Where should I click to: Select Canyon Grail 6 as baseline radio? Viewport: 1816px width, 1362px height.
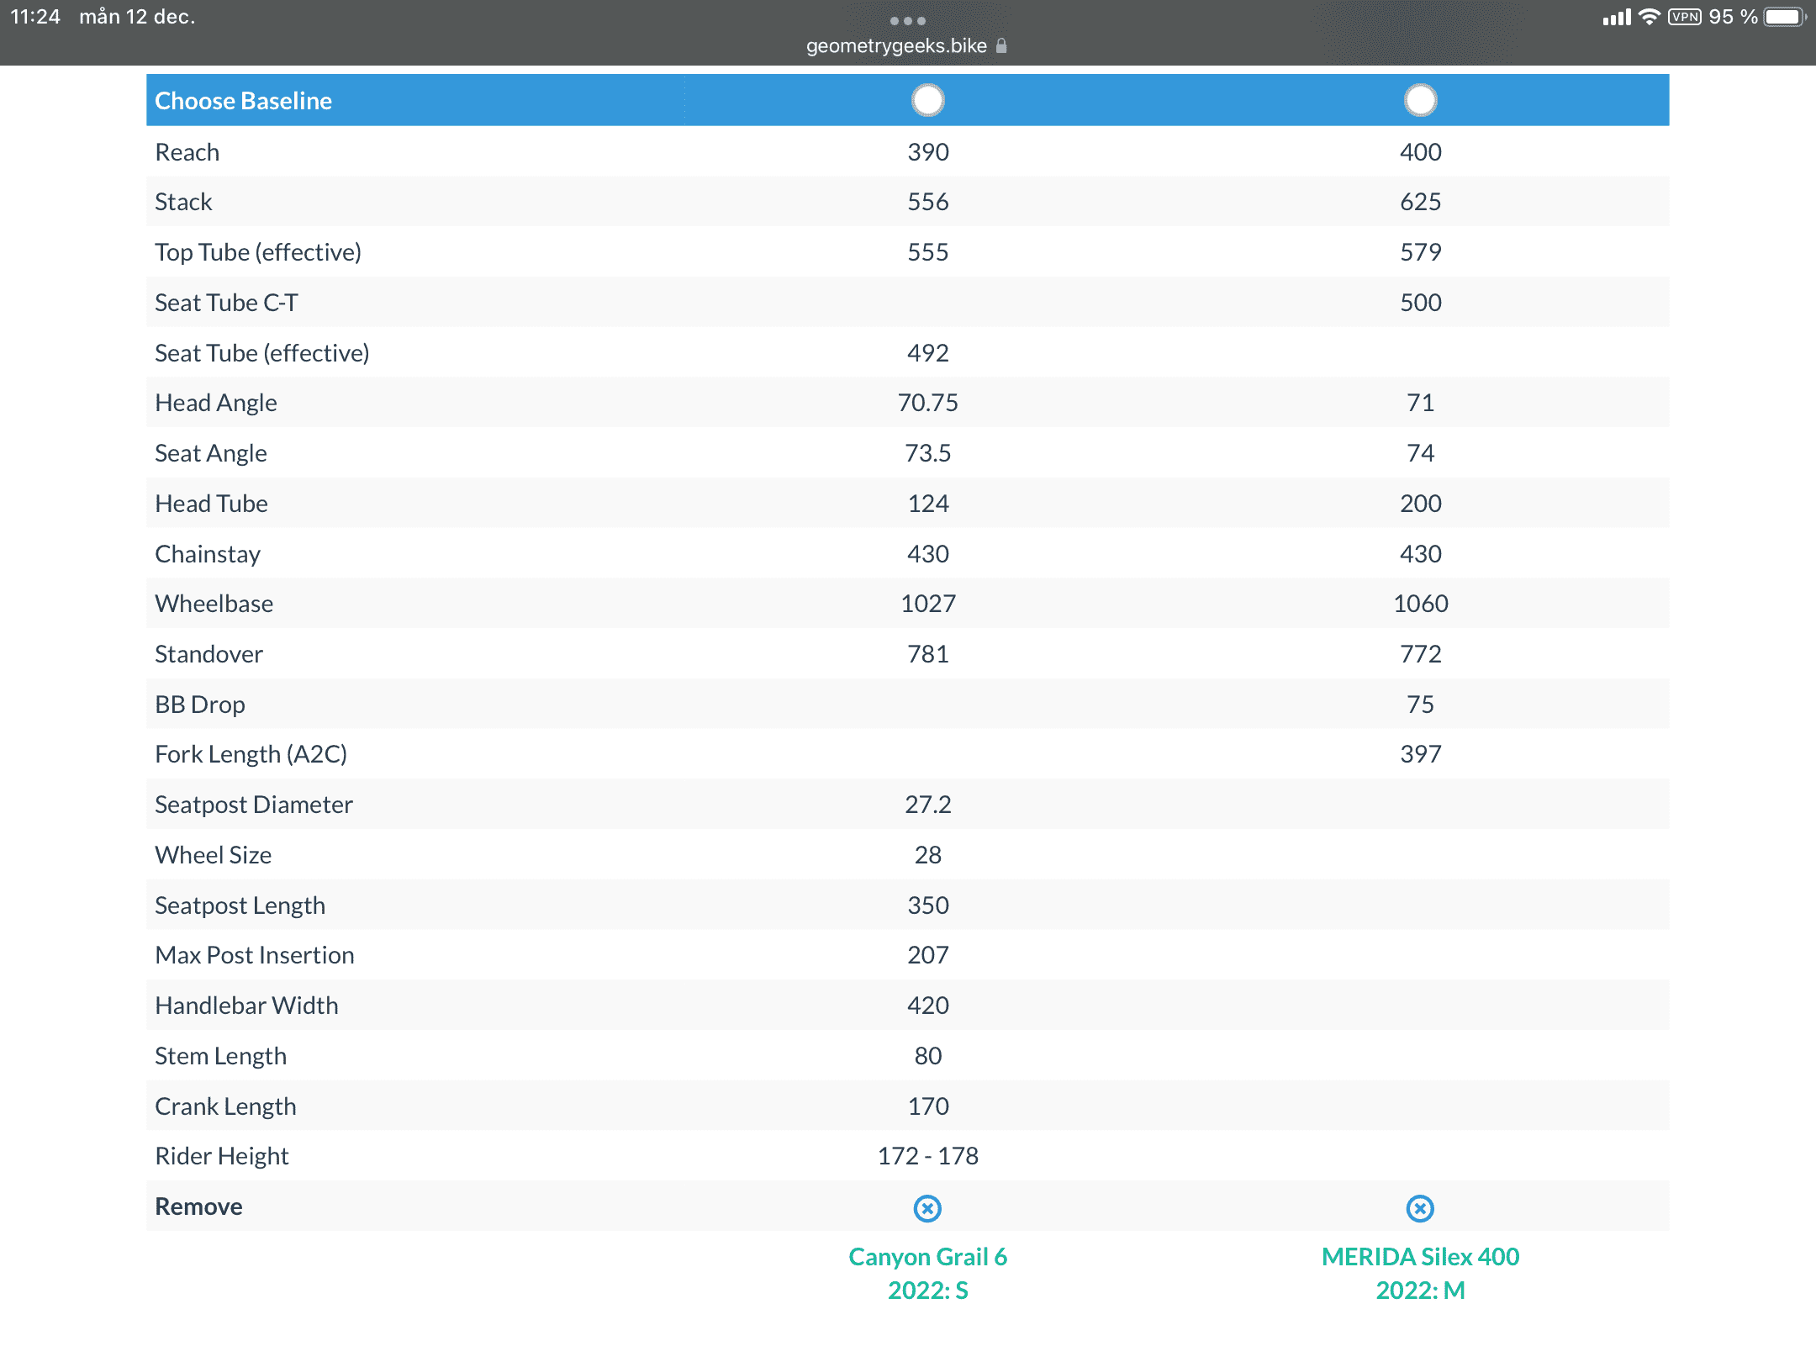(927, 100)
